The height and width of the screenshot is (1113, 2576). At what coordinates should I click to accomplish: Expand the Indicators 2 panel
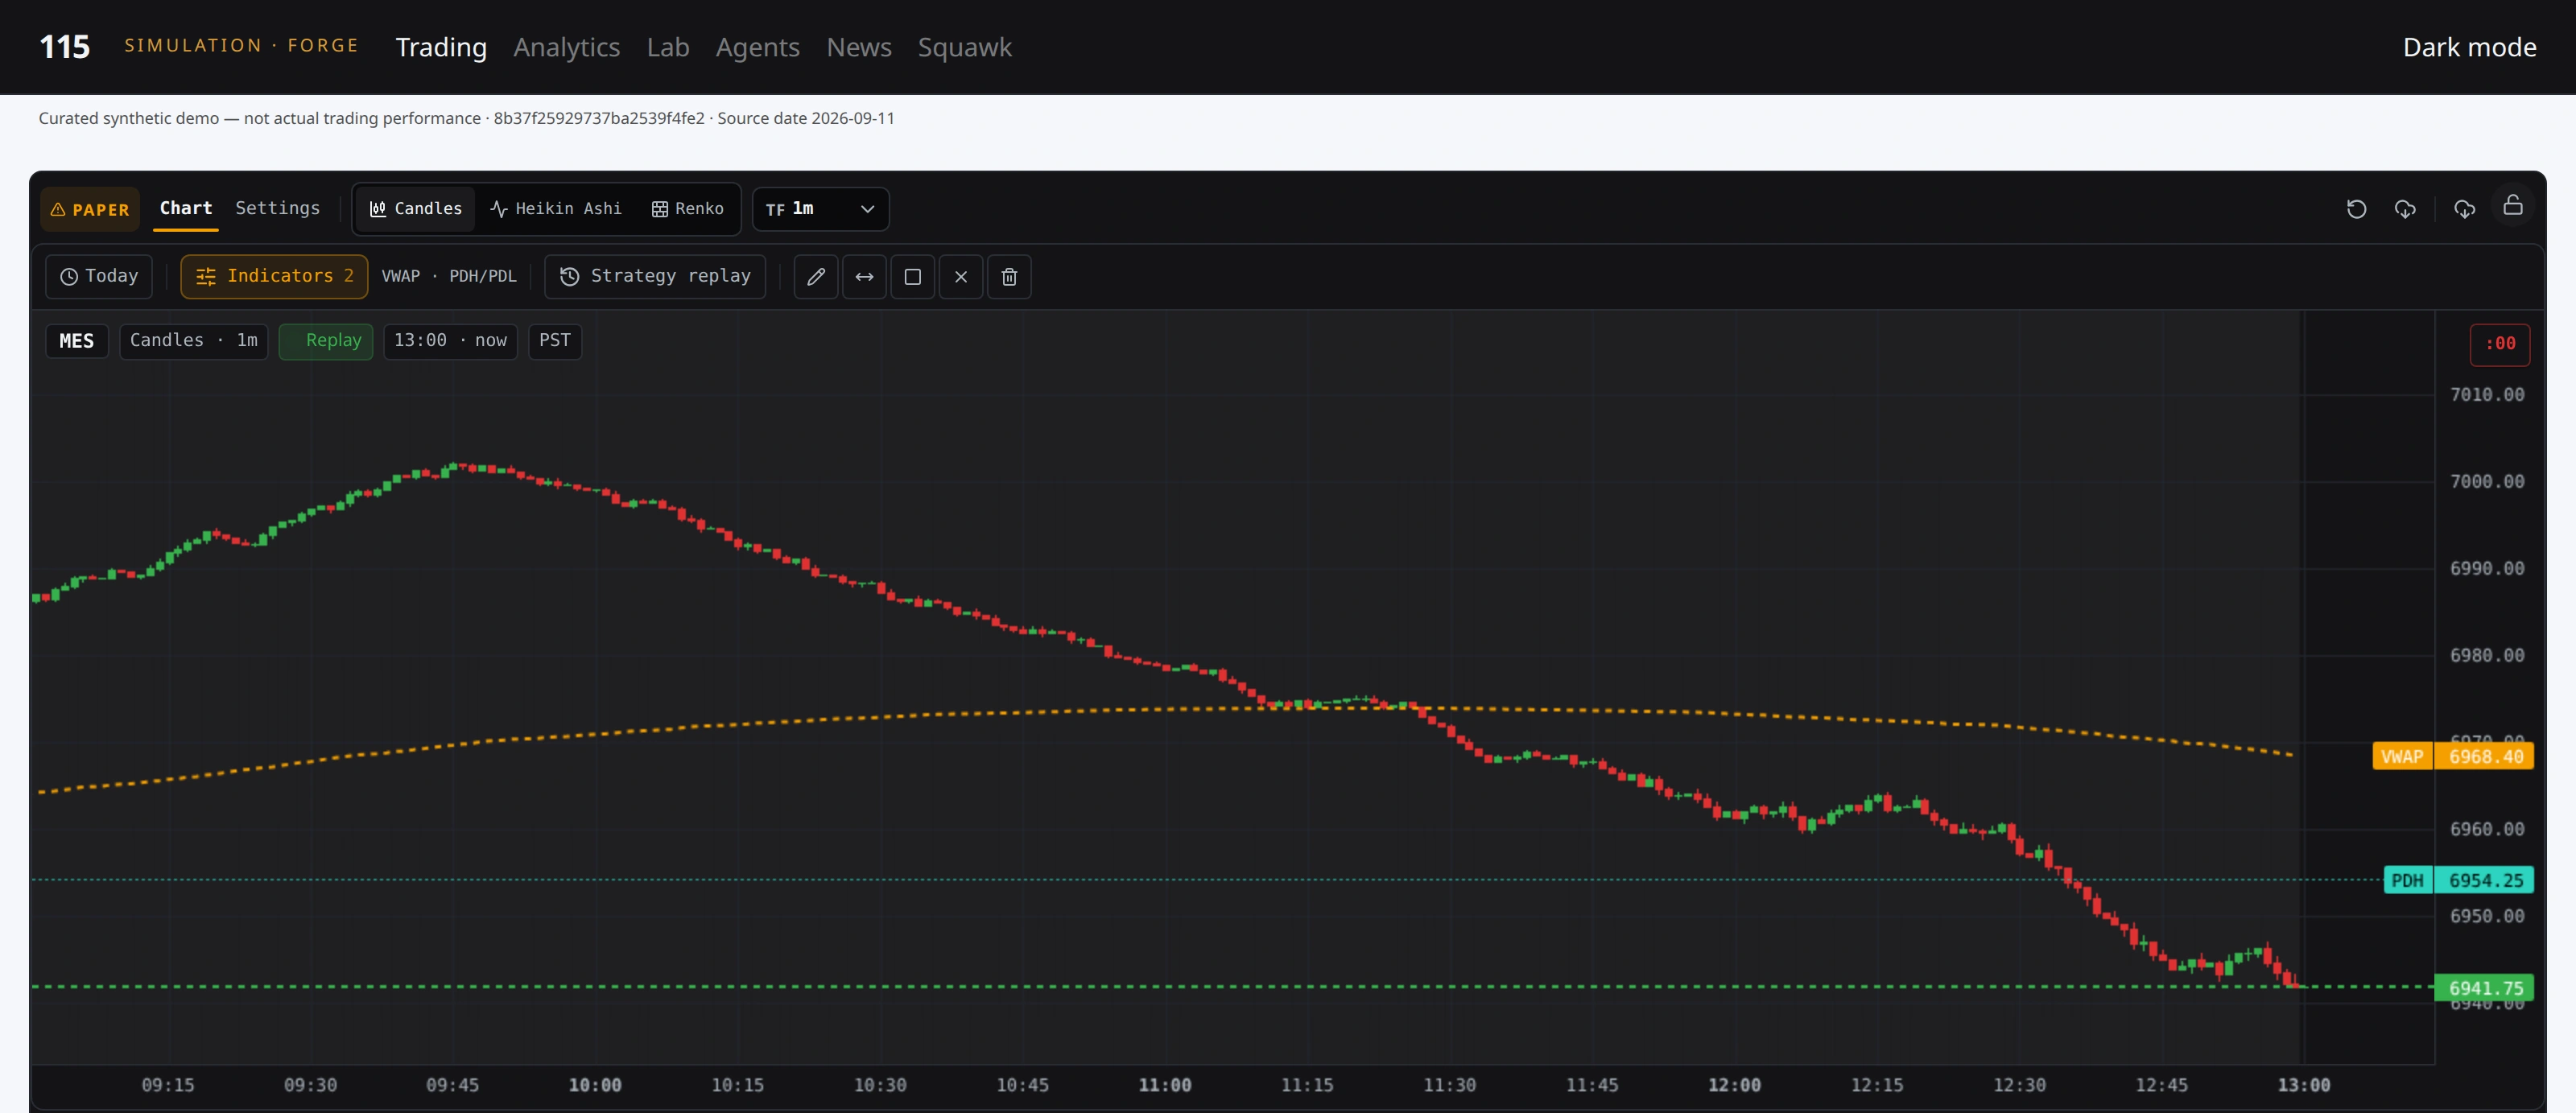click(x=274, y=277)
